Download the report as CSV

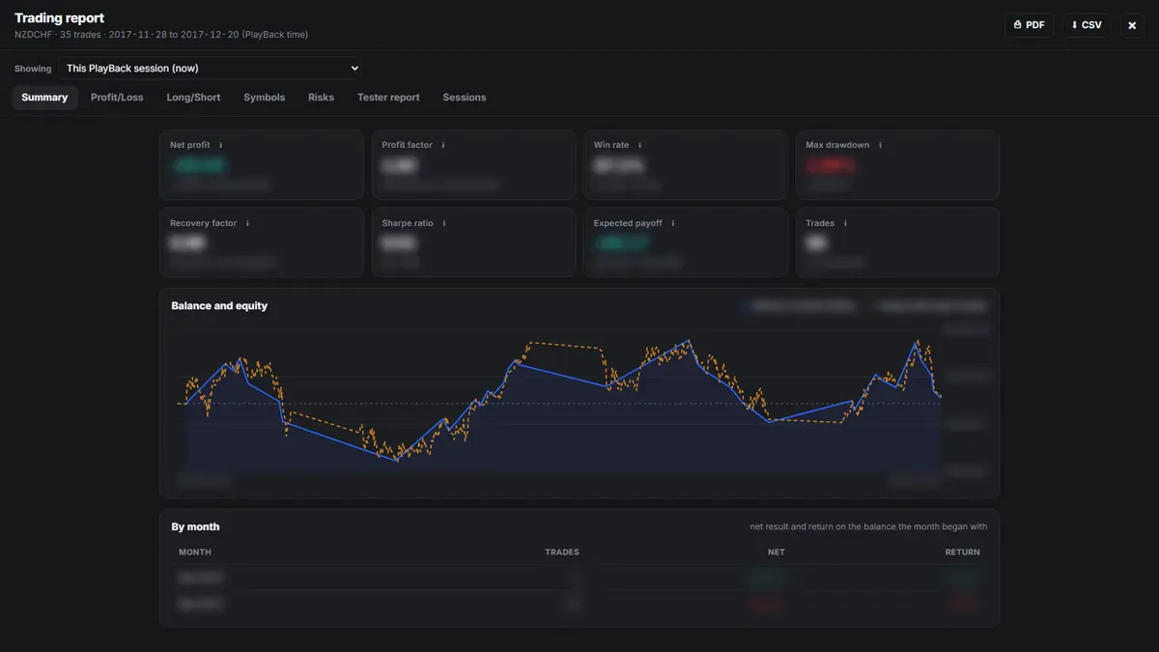[x=1087, y=25]
